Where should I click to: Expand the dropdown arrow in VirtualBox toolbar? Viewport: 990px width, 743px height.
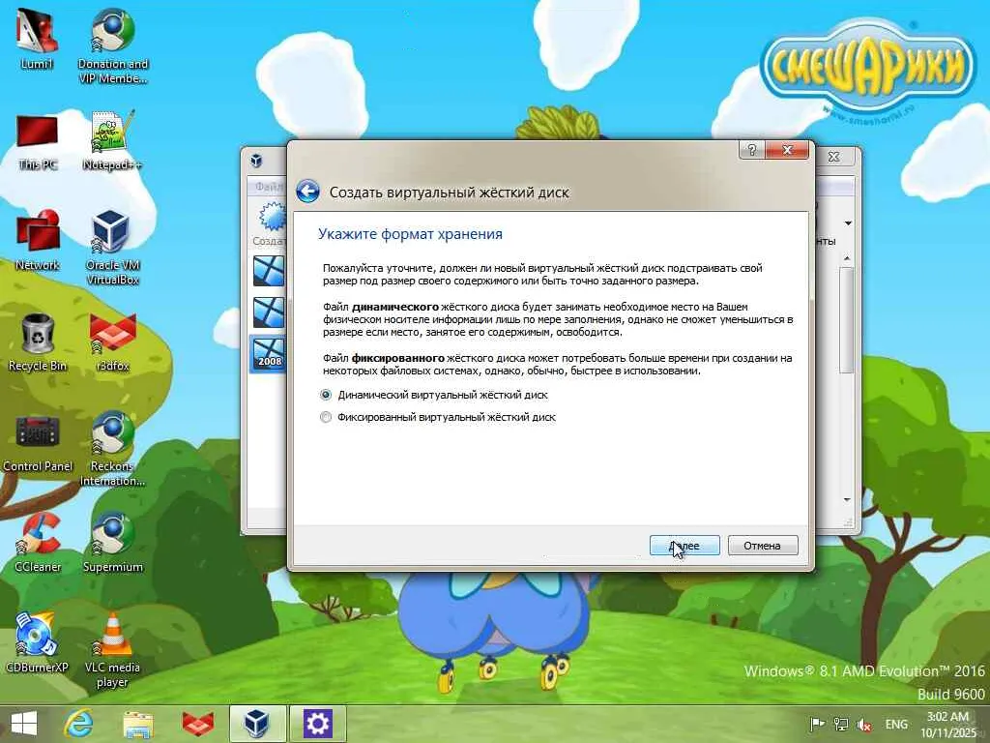click(848, 223)
